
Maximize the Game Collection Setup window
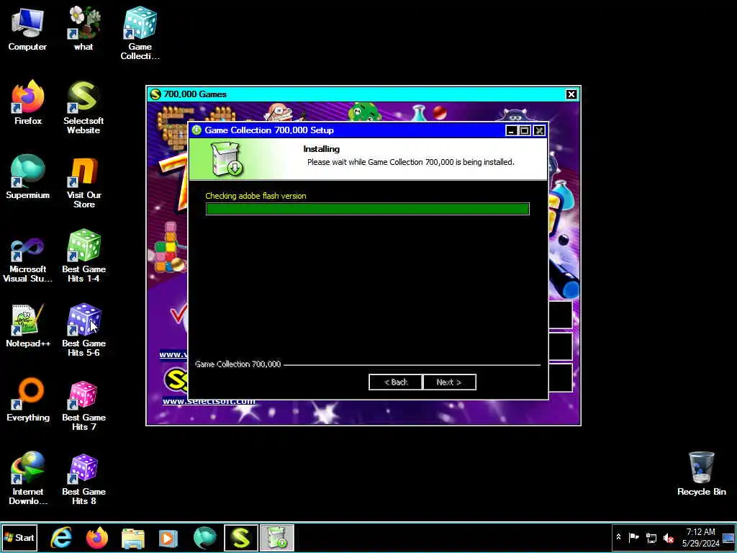(525, 131)
